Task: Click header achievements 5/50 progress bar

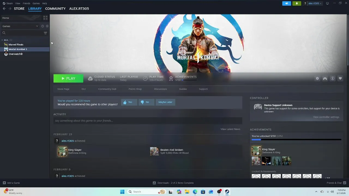Action: click(x=189, y=80)
